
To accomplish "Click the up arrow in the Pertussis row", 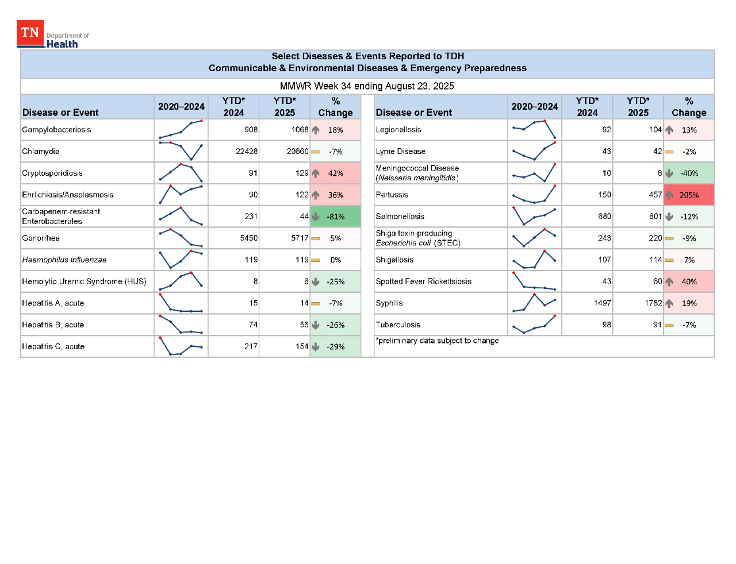I will [x=669, y=195].
